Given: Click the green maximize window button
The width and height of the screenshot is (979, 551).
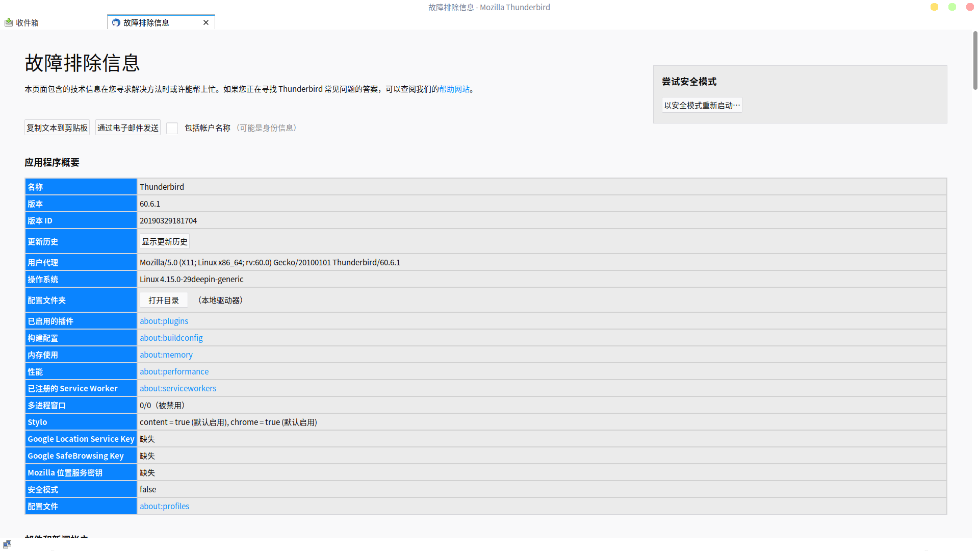Looking at the screenshot, I should [952, 7].
